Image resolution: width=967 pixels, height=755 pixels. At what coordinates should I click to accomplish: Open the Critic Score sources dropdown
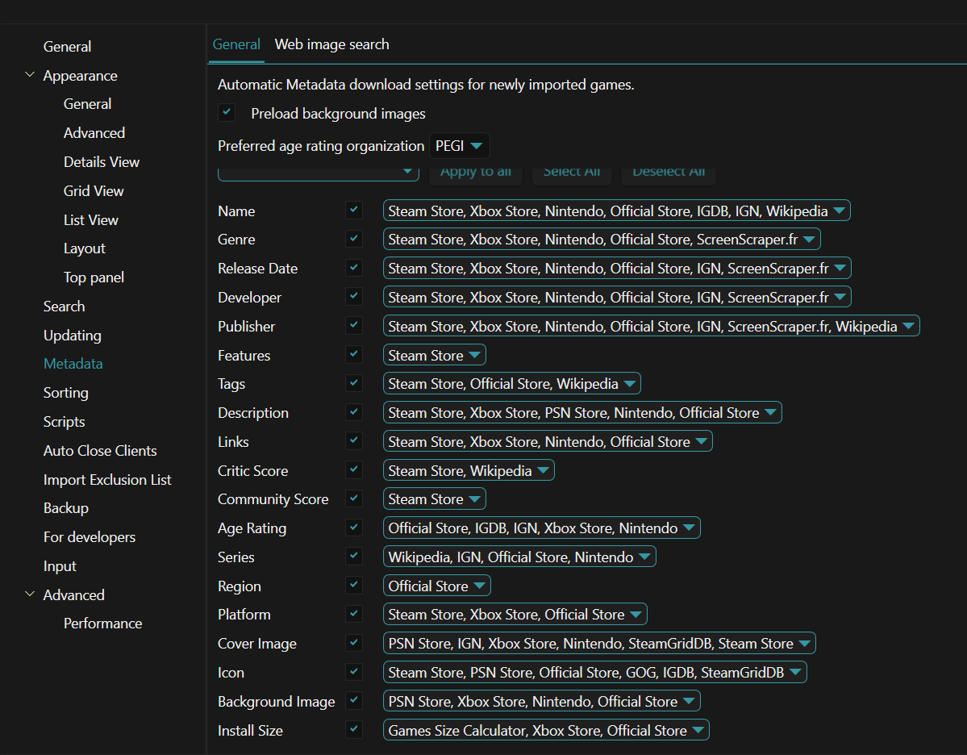click(469, 470)
